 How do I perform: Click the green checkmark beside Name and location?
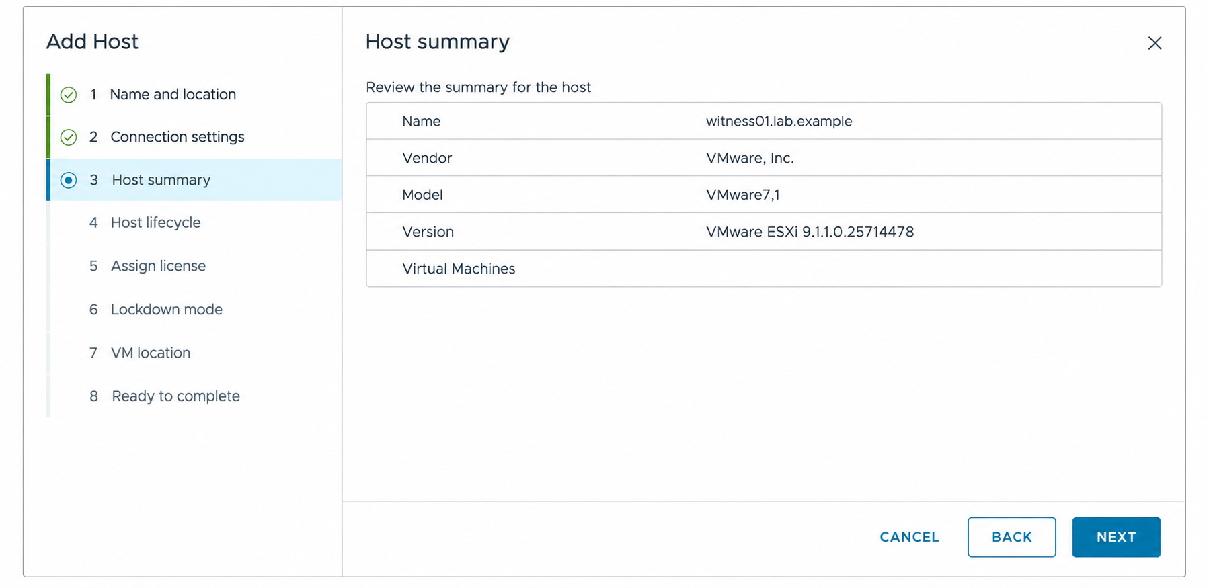click(69, 95)
